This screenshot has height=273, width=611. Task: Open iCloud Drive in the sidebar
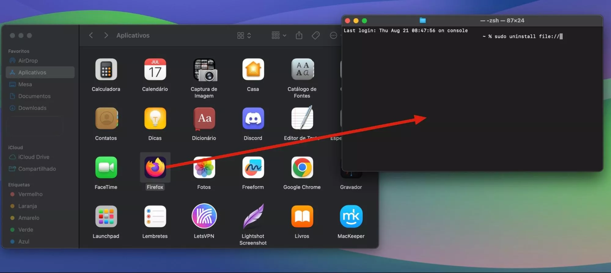34,157
